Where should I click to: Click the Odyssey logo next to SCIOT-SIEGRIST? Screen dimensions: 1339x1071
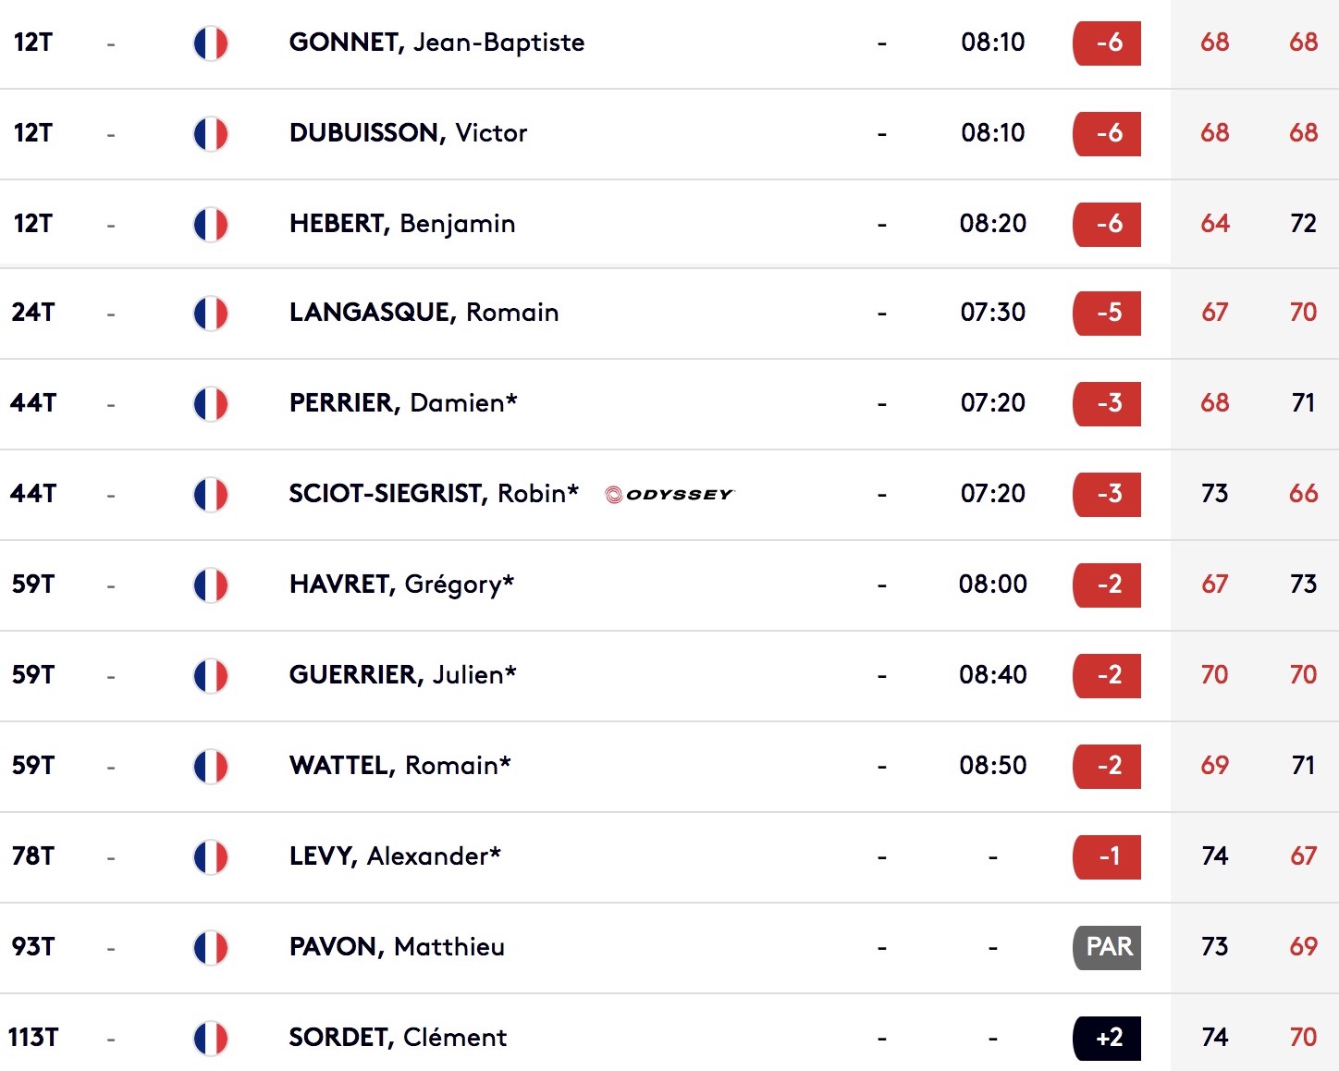669,494
